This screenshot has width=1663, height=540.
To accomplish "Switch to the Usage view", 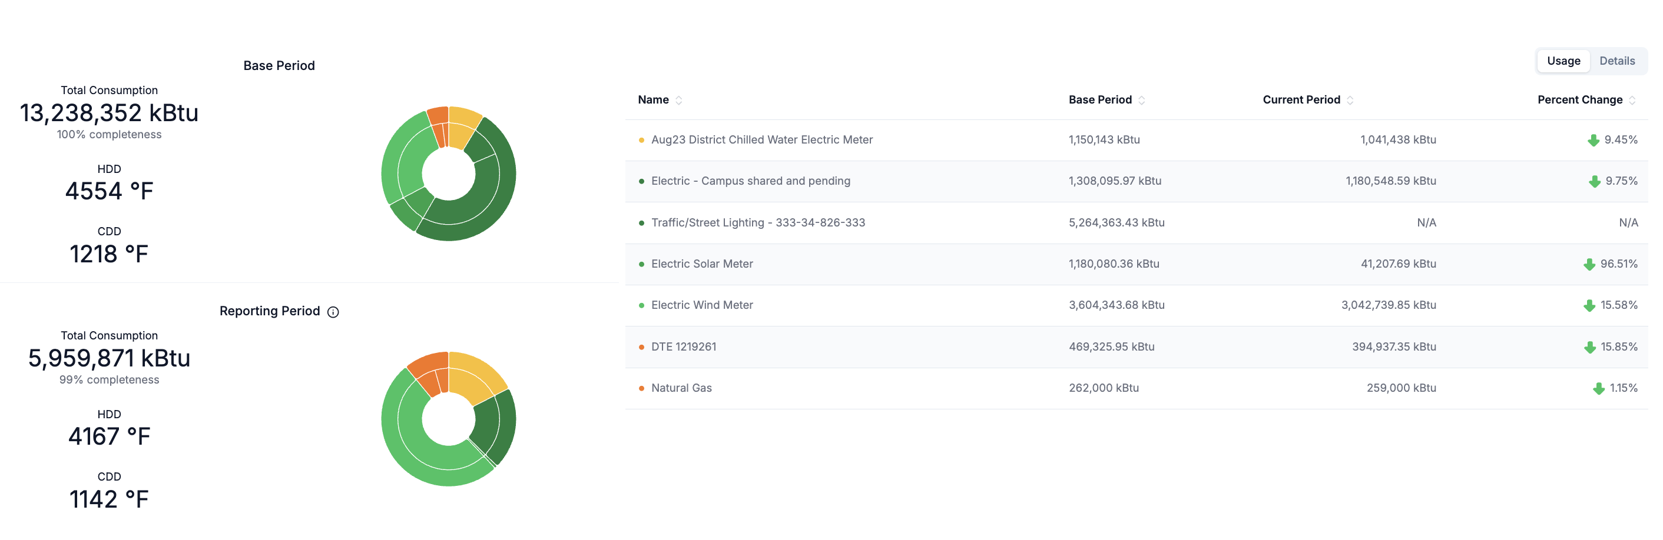I will coord(1563,61).
